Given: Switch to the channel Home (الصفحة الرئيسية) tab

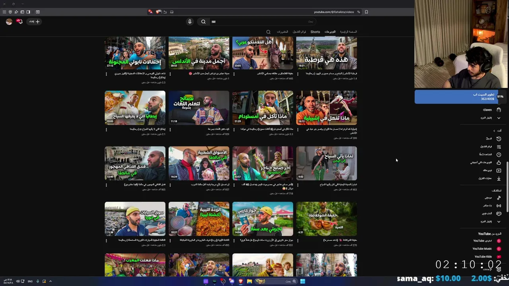Looking at the screenshot, I should click(348, 32).
